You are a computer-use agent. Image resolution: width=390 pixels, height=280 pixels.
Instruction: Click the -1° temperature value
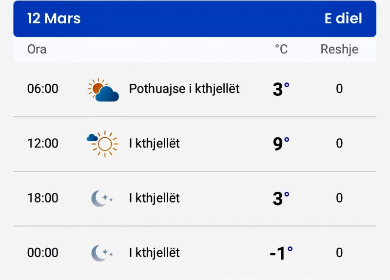coord(281,253)
